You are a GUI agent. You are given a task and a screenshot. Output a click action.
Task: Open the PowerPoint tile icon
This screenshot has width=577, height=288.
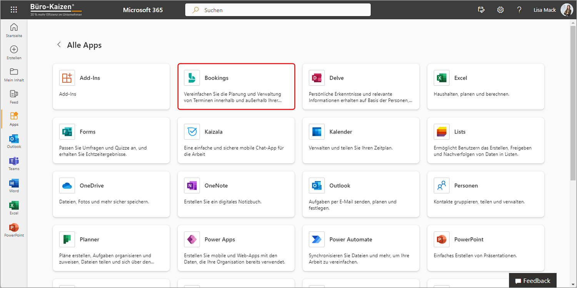(x=441, y=239)
